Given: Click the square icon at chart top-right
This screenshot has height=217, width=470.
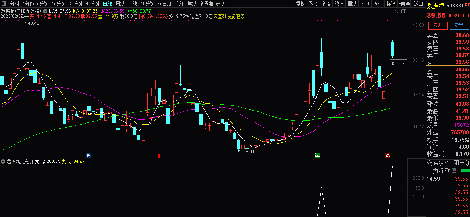Looking at the screenshot, I should (403, 11).
